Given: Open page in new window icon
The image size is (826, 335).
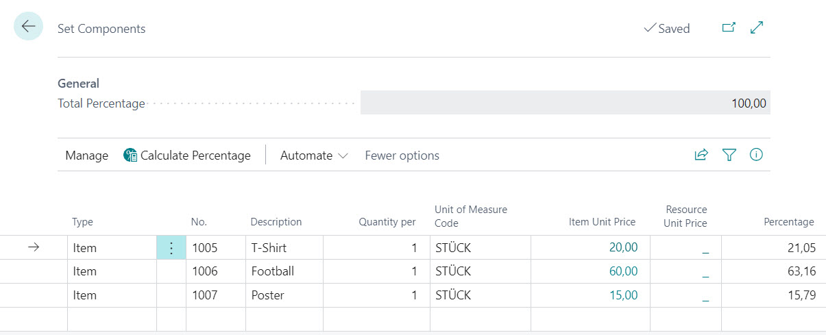Looking at the screenshot, I should [729, 28].
